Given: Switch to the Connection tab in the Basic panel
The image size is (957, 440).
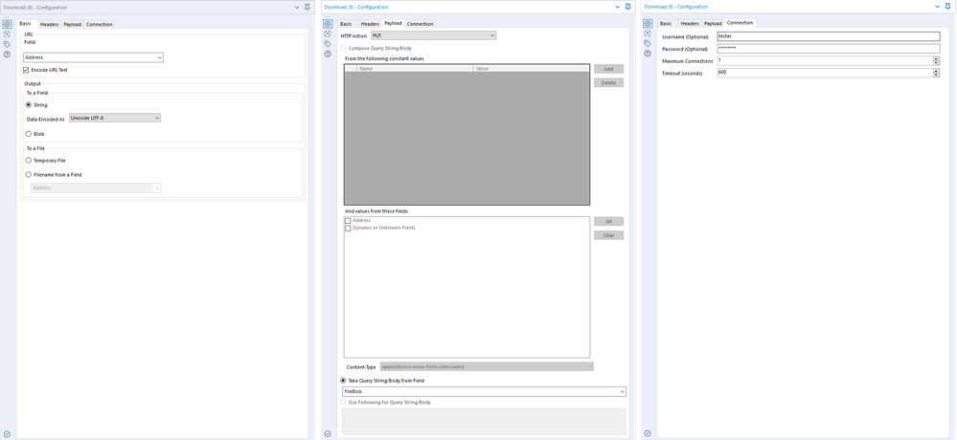Looking at the screenshot, I should tap(99, 24).
